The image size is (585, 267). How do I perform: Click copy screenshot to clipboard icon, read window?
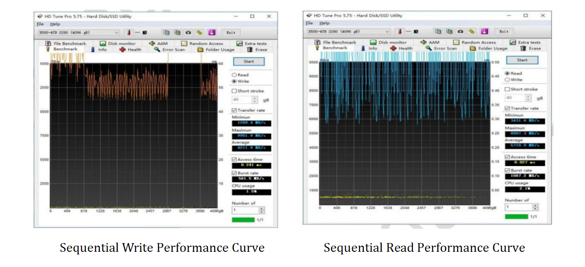(x=449, y=31)
